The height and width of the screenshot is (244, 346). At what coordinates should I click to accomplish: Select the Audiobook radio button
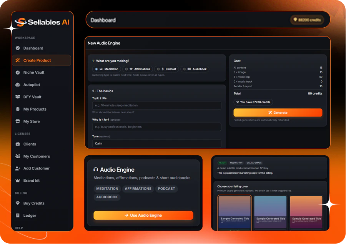coord(184,69)
